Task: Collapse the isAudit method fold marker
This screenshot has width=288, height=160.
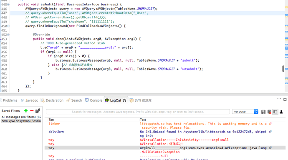Action: (x=8, y=5)
